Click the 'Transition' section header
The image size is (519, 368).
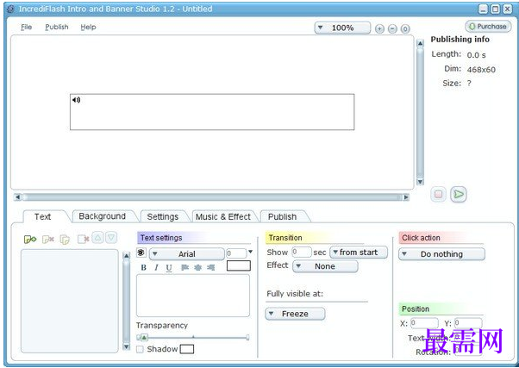285,238
